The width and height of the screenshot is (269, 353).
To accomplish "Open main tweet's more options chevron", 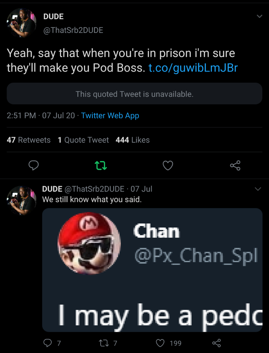I will point(260,16).
